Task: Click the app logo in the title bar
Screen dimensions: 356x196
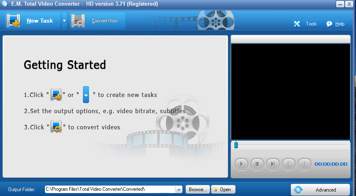Action: (x=4, y=4)
